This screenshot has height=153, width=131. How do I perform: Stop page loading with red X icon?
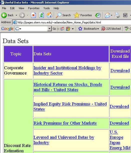33,15
